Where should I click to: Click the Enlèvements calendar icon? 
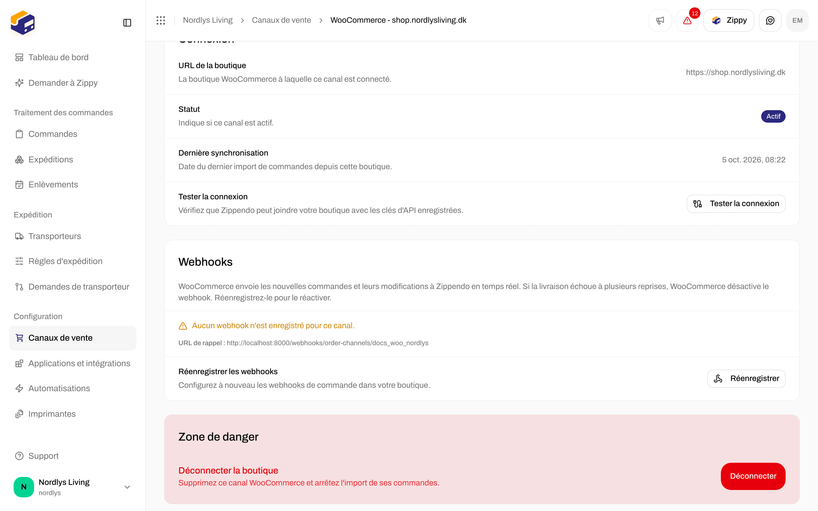[19, 185]
